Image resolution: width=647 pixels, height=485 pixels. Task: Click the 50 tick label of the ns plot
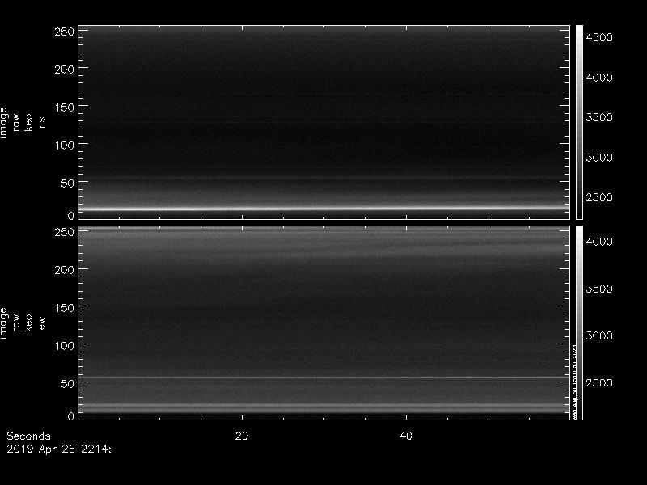[x=68, y=183]
